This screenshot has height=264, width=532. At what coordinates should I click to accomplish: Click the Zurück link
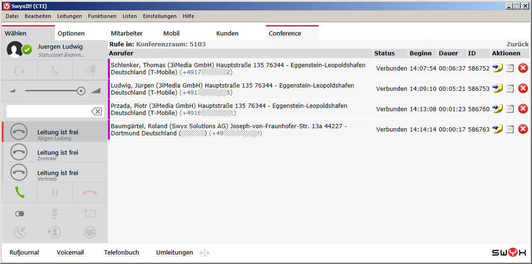(x=517, y=44)
